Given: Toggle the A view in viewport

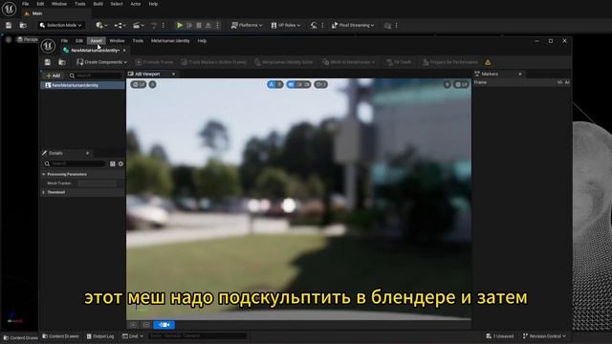Looking at the screenshot, I should (x=272, y=84).
